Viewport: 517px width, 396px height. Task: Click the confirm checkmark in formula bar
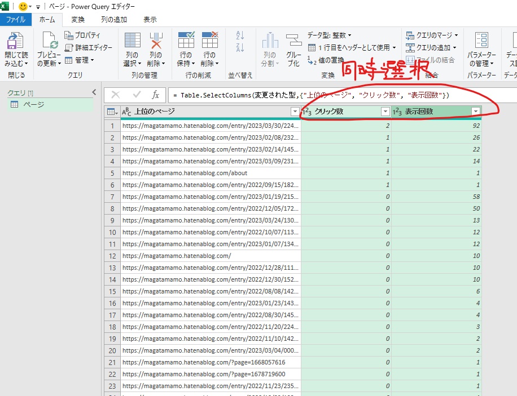[x=137, y=95]
